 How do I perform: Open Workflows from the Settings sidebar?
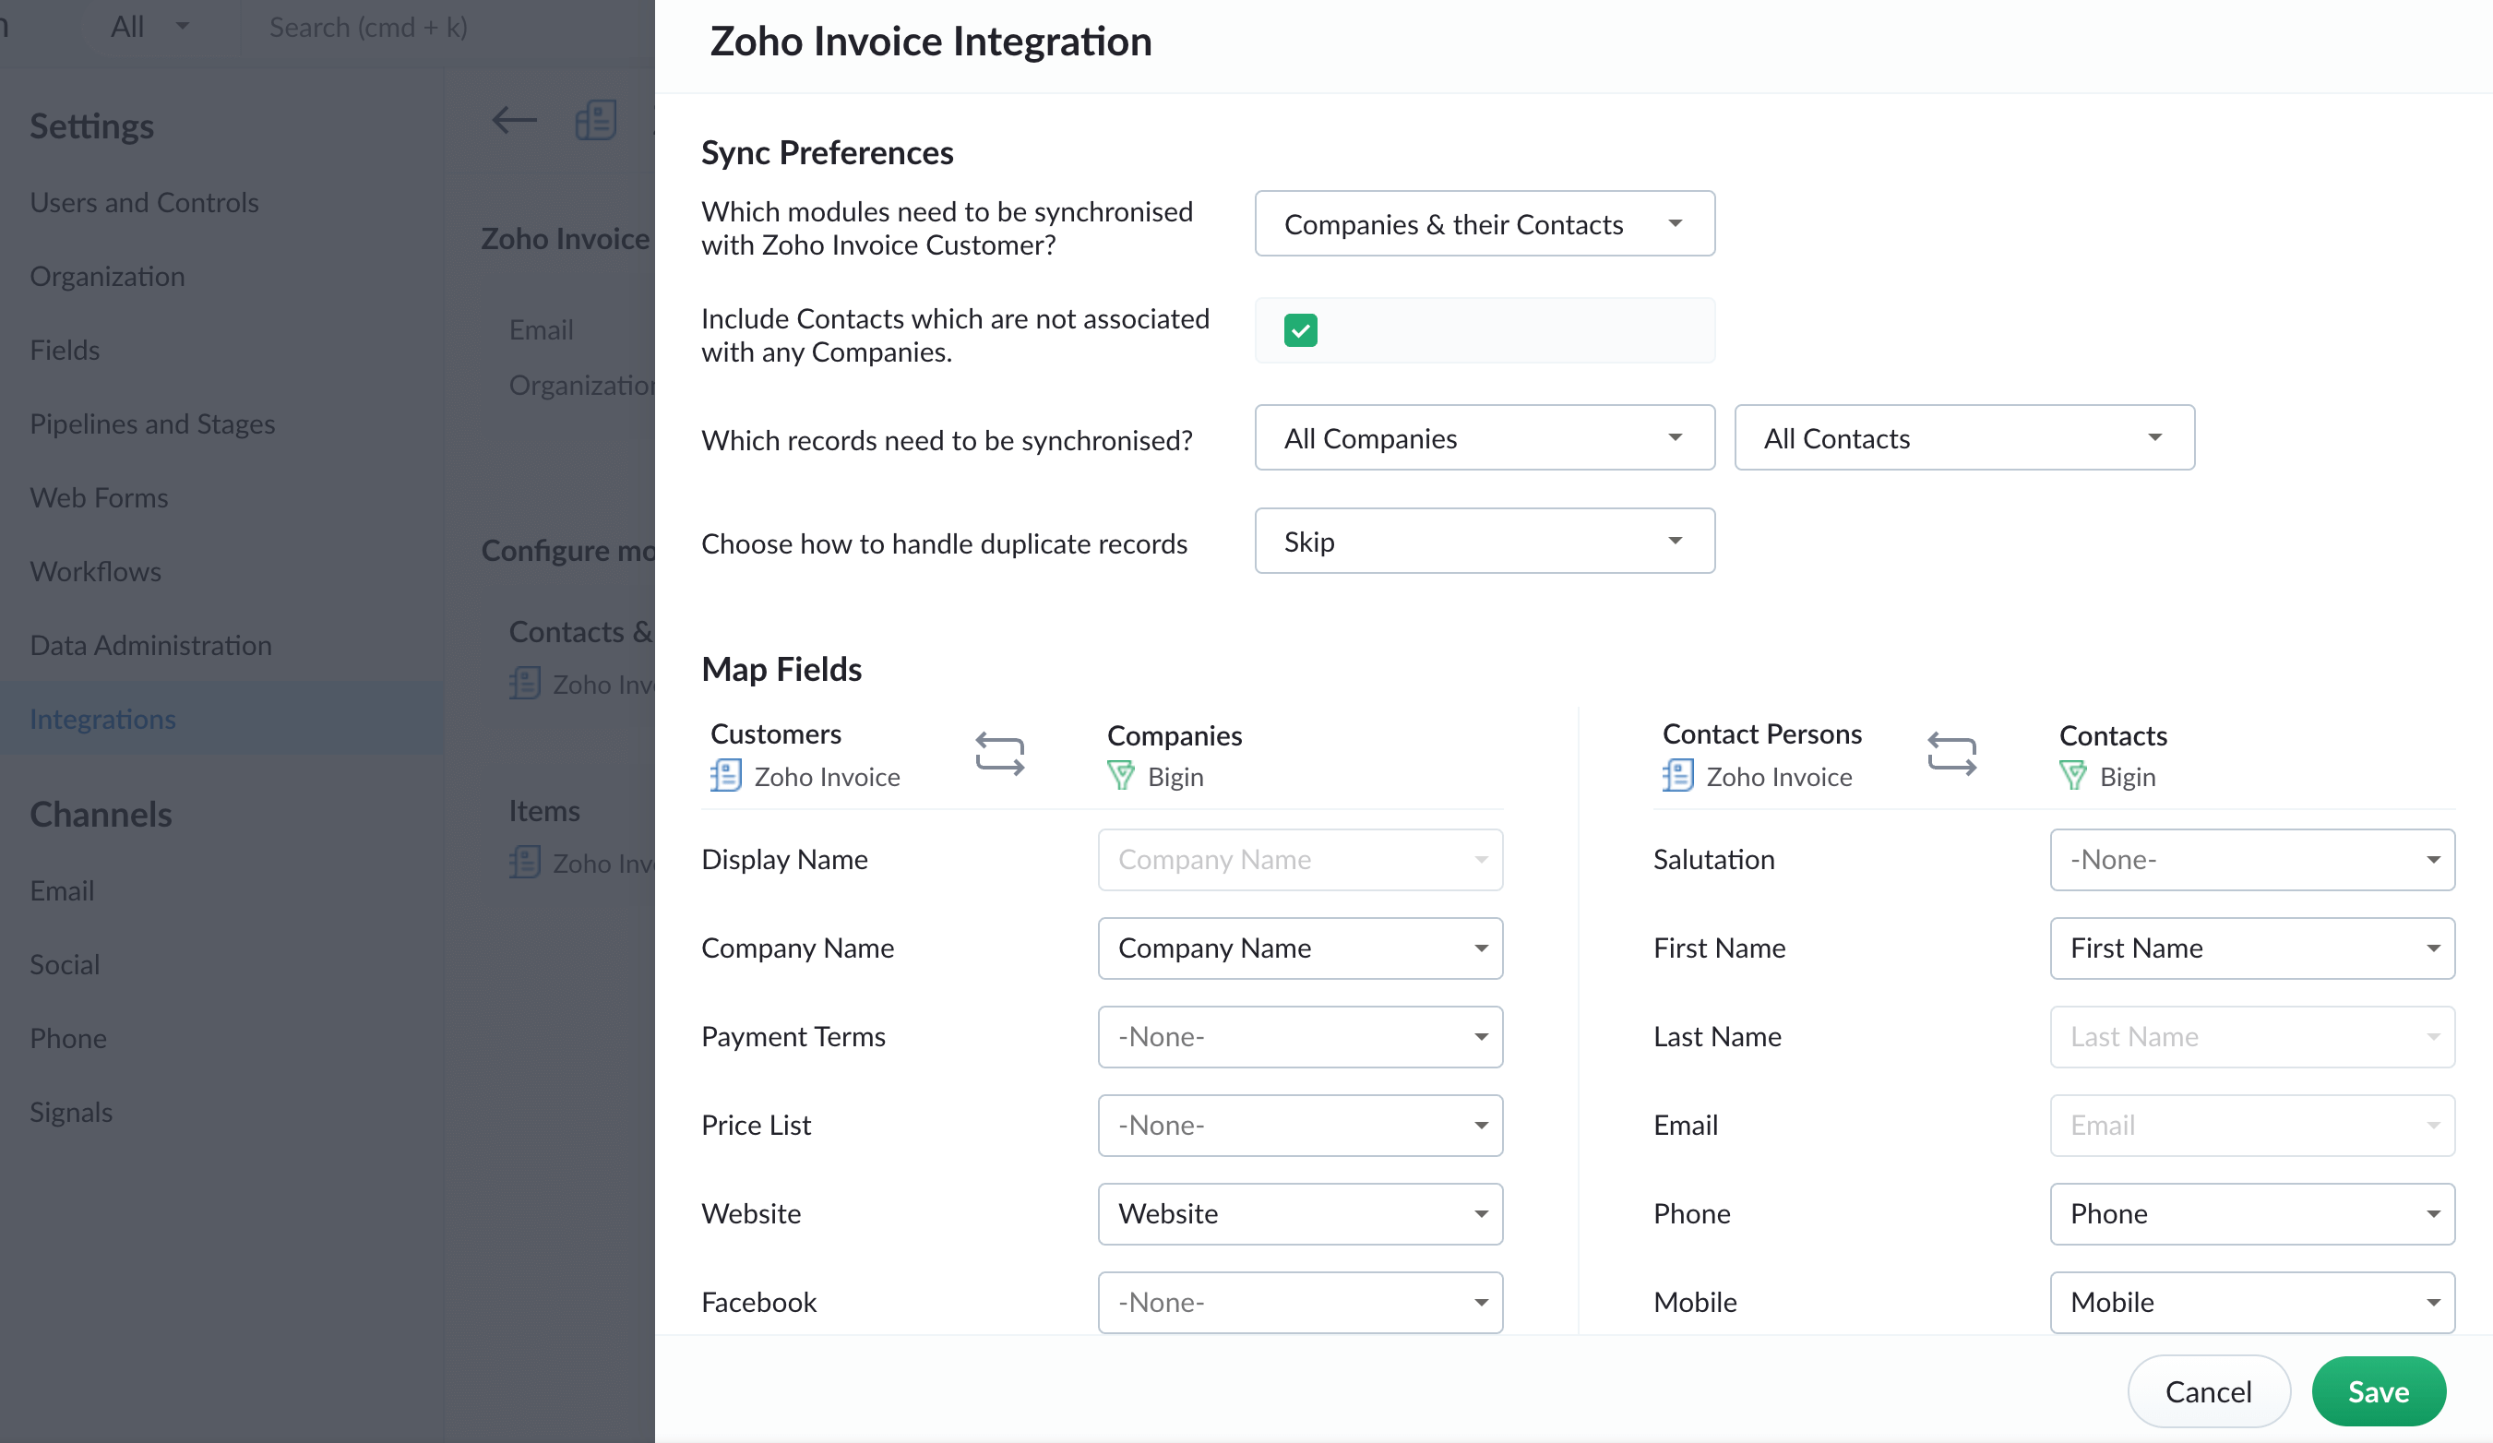tap(96, 571)
